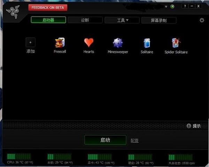Minimize the Razer window
The height and width of the screenshot is (167, 209).
click(x=192, y=6)
